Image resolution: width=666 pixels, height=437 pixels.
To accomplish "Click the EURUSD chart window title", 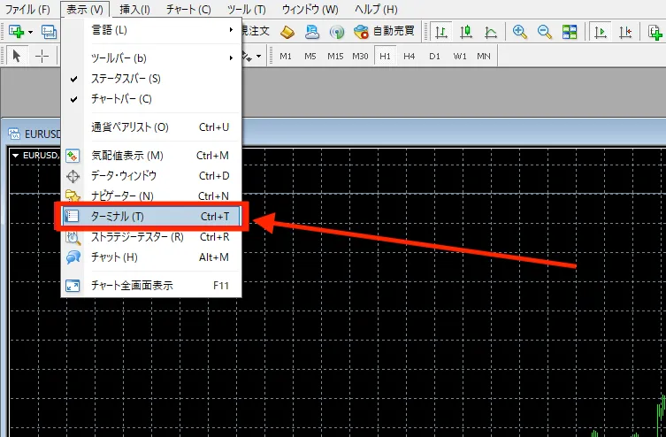I will point(35,134).
